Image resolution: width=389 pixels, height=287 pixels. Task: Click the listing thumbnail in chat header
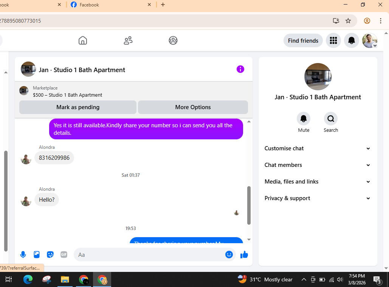pyautogui.click(x=28, y=69)
